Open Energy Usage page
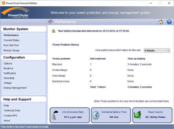Screen dimensions: 174x129 11,50
